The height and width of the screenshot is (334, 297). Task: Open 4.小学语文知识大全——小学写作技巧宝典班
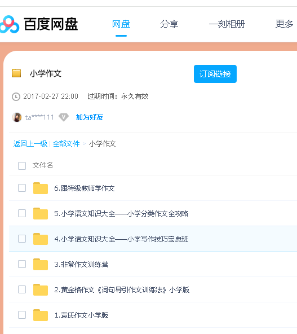(121, 239)
